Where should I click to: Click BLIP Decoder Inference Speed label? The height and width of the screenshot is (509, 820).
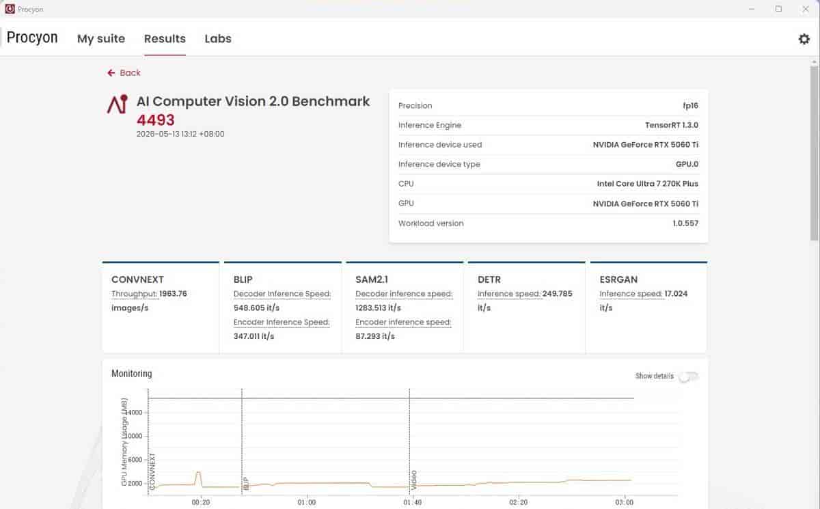click(282, 294)
